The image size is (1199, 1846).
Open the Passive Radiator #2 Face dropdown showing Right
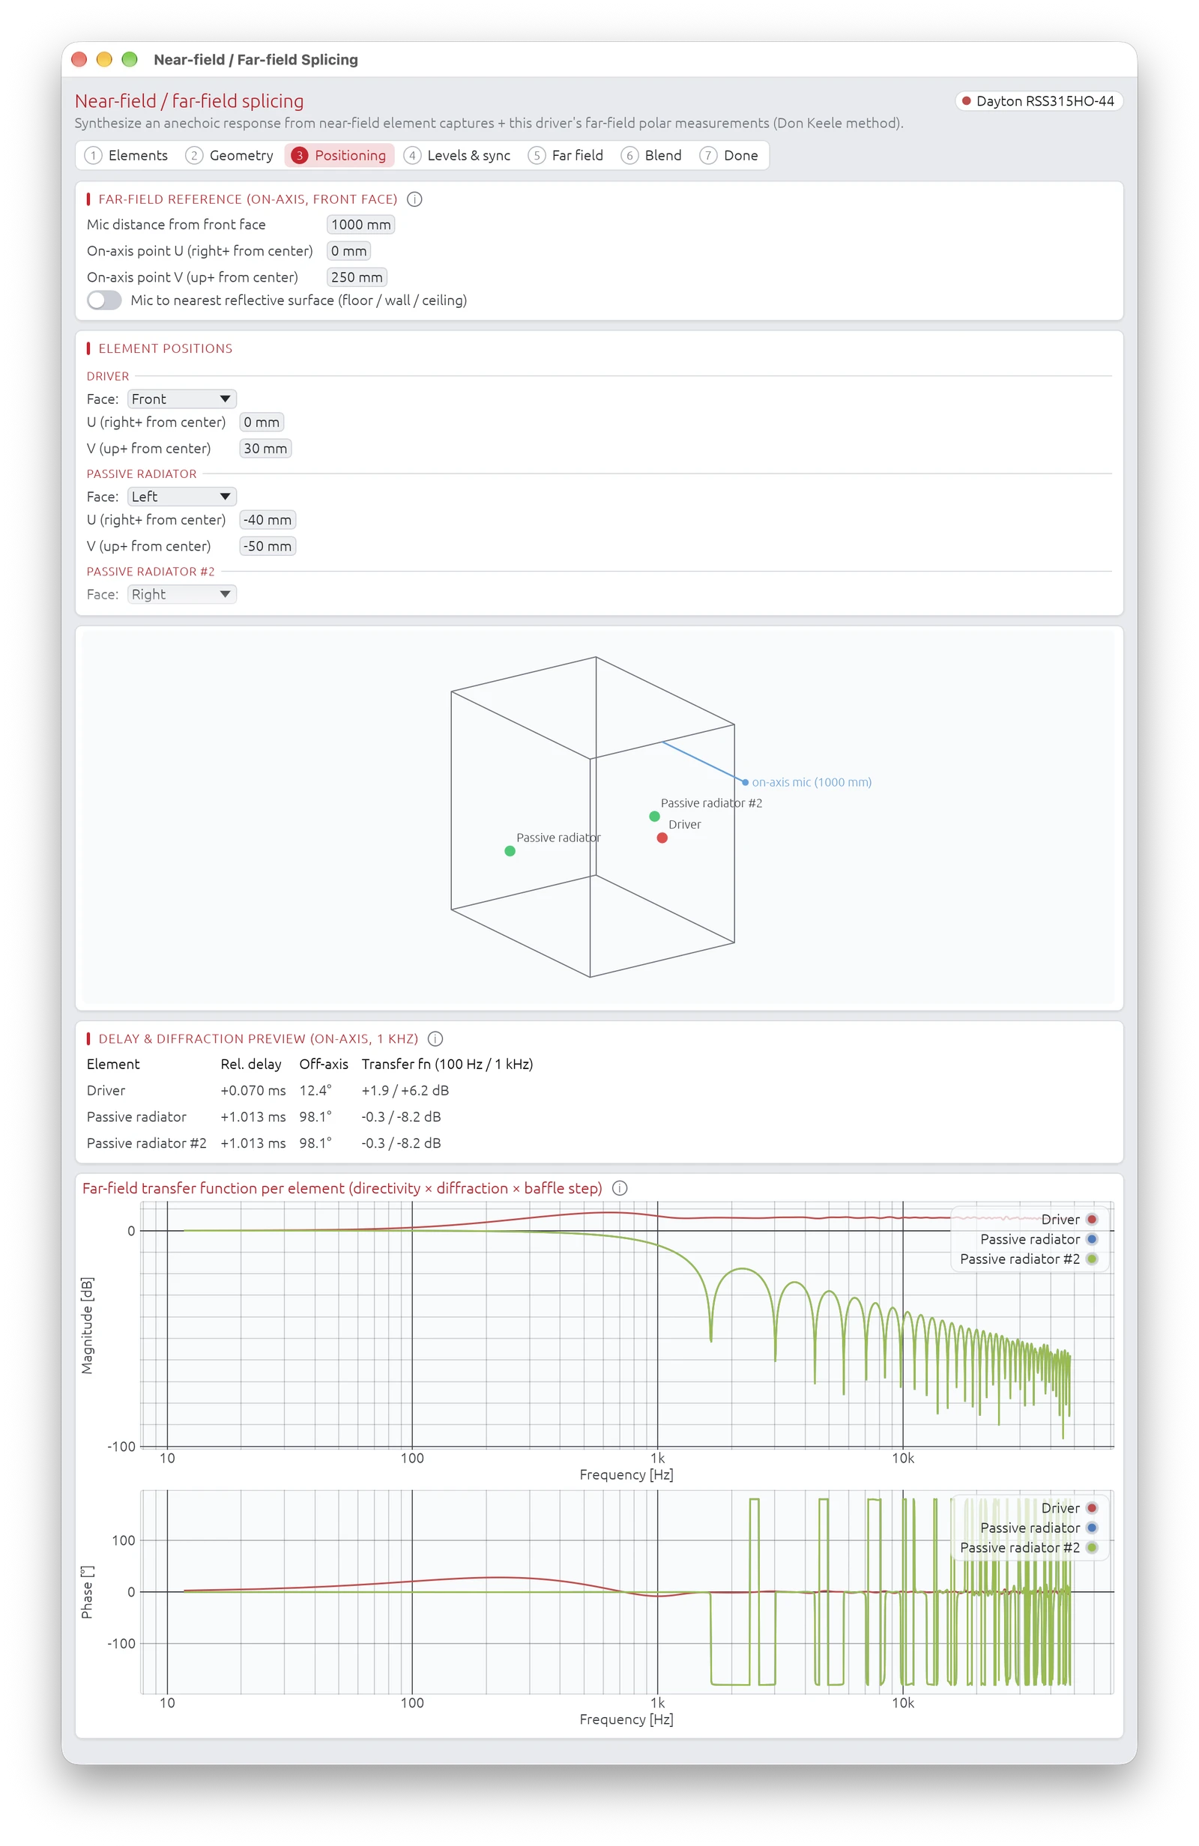point(181,594)
